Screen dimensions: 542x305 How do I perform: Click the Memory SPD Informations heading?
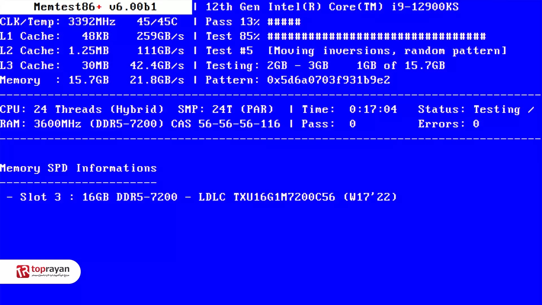pyautogui.click(x=78, y=168)
